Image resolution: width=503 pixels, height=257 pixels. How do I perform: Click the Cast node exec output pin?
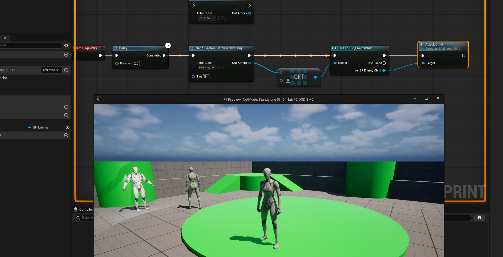click(x=384, y=55)
